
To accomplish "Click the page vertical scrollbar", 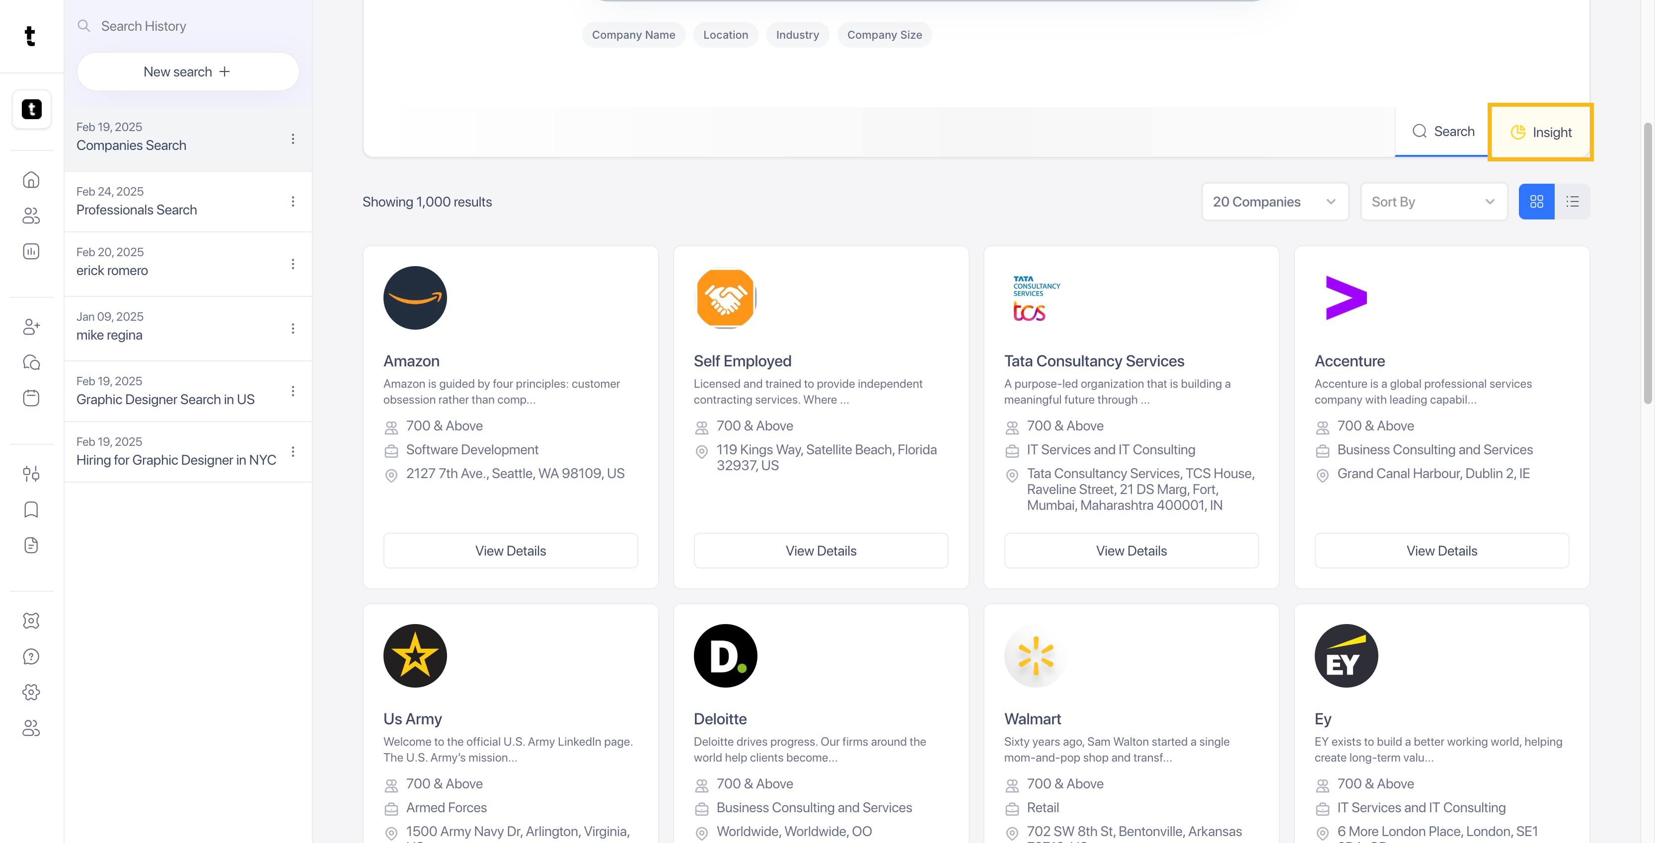I will (x=1647, y=263).
